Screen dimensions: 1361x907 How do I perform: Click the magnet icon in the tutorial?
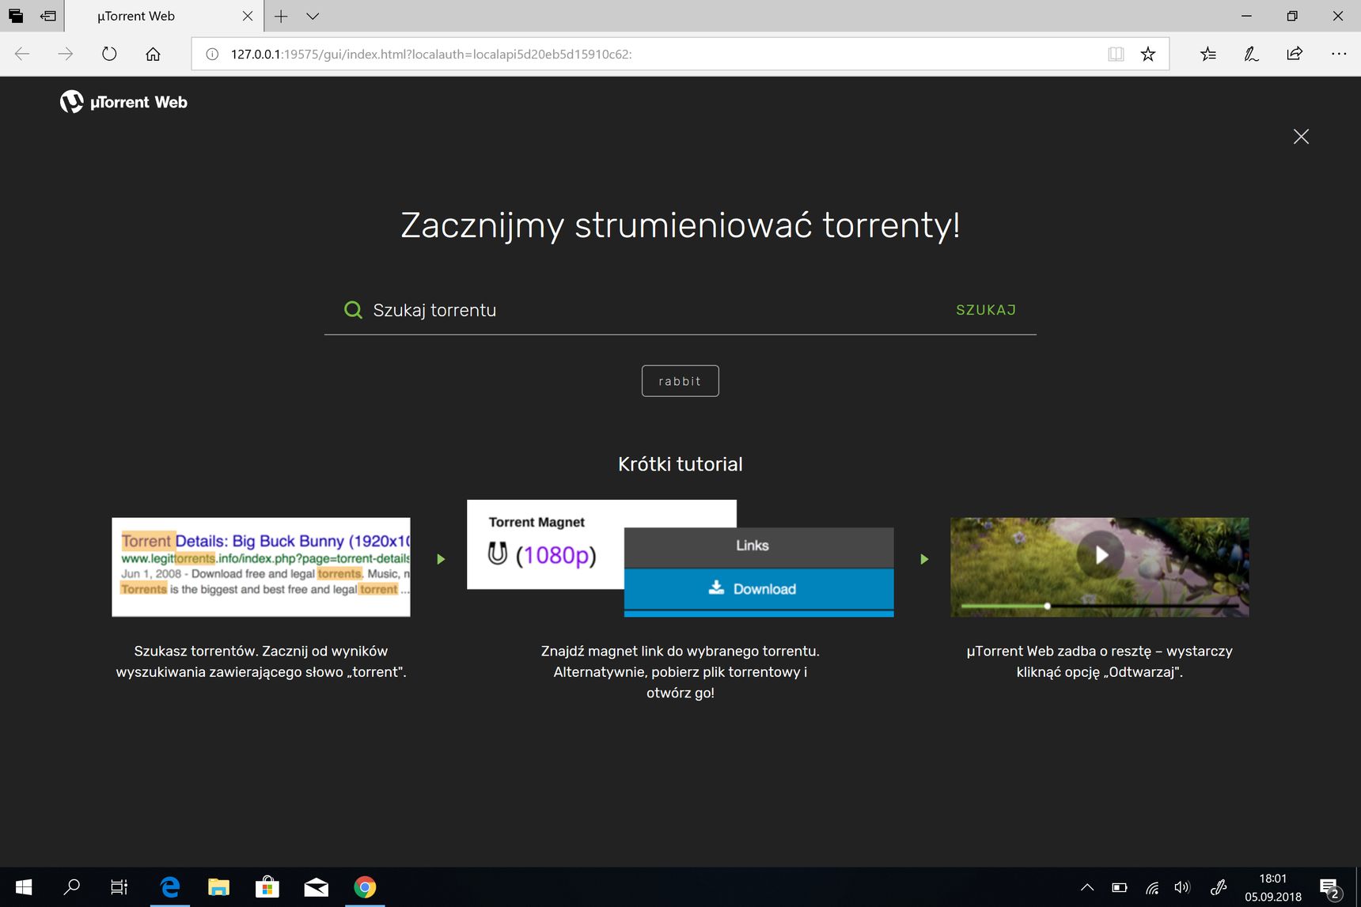tap(498, 554)
